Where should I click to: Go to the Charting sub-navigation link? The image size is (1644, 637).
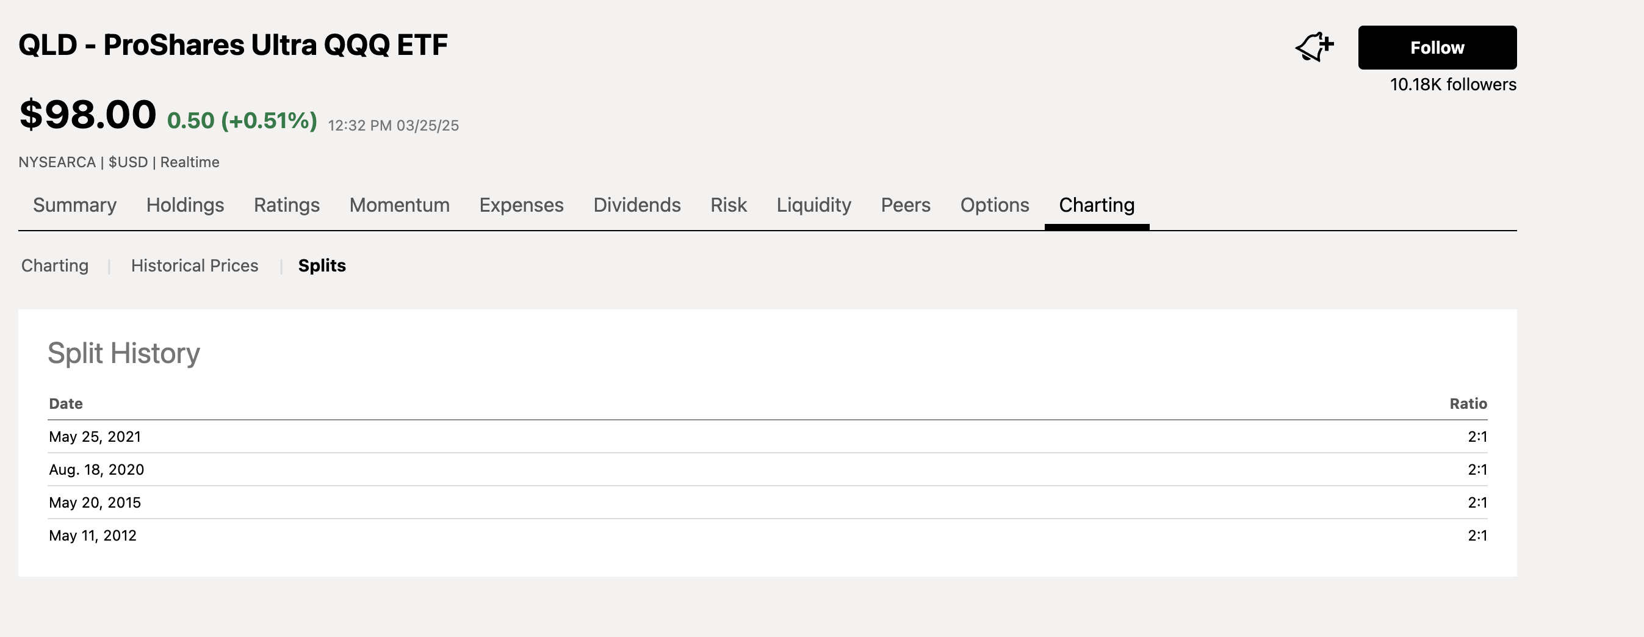(x=55, y=265)
